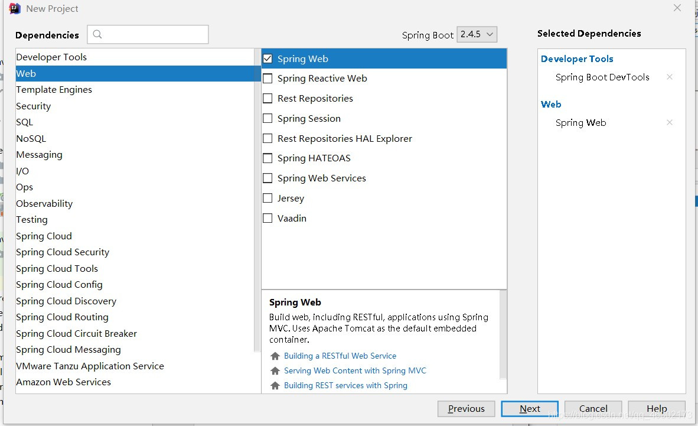
Task: Remove Spring Web from selected dependencies via X
Action: (x=669, y=122)
